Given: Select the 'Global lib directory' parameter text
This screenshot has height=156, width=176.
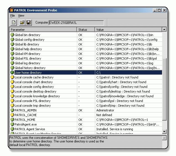Looking at the screenshot, I should (x=27, y=44).
